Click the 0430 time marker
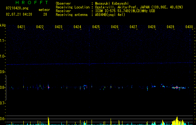196x125 pixels. [x=189, y=27]
